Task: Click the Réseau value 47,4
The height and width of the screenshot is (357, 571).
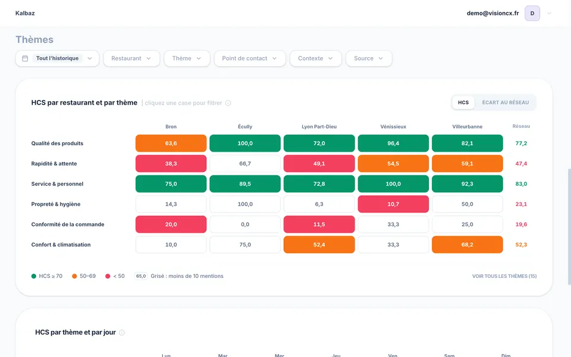Action: 521,164
